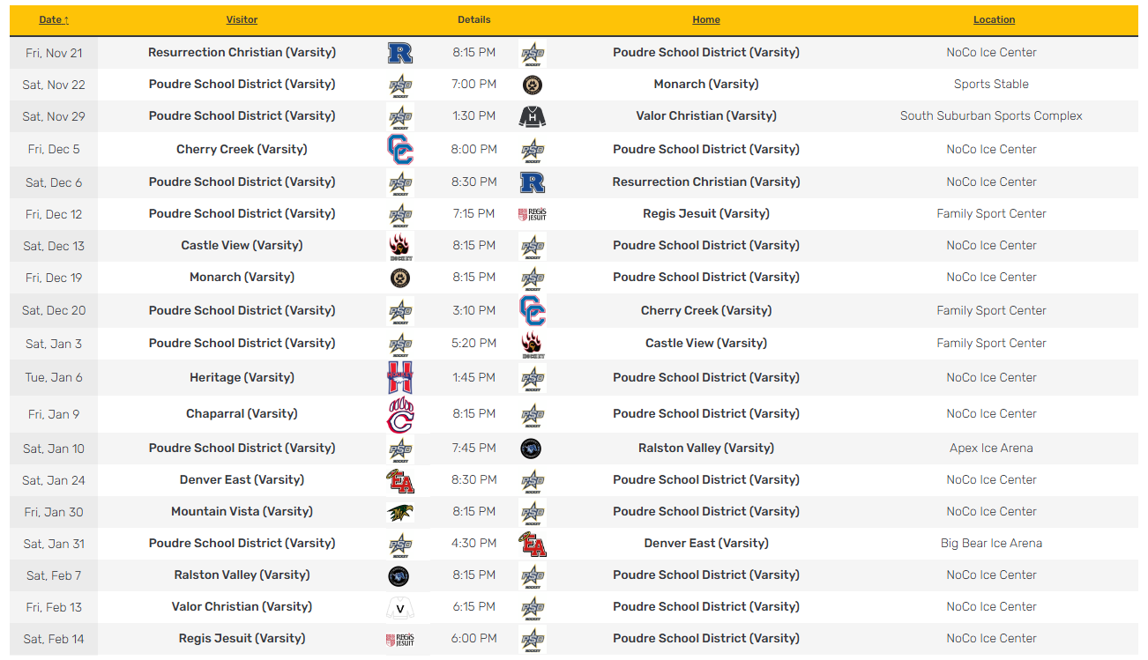The width and height of the screenshot is (1148, 660).
Task: Click Poudre School District logo, Nov 29 row
Action: tap(400, 116)
